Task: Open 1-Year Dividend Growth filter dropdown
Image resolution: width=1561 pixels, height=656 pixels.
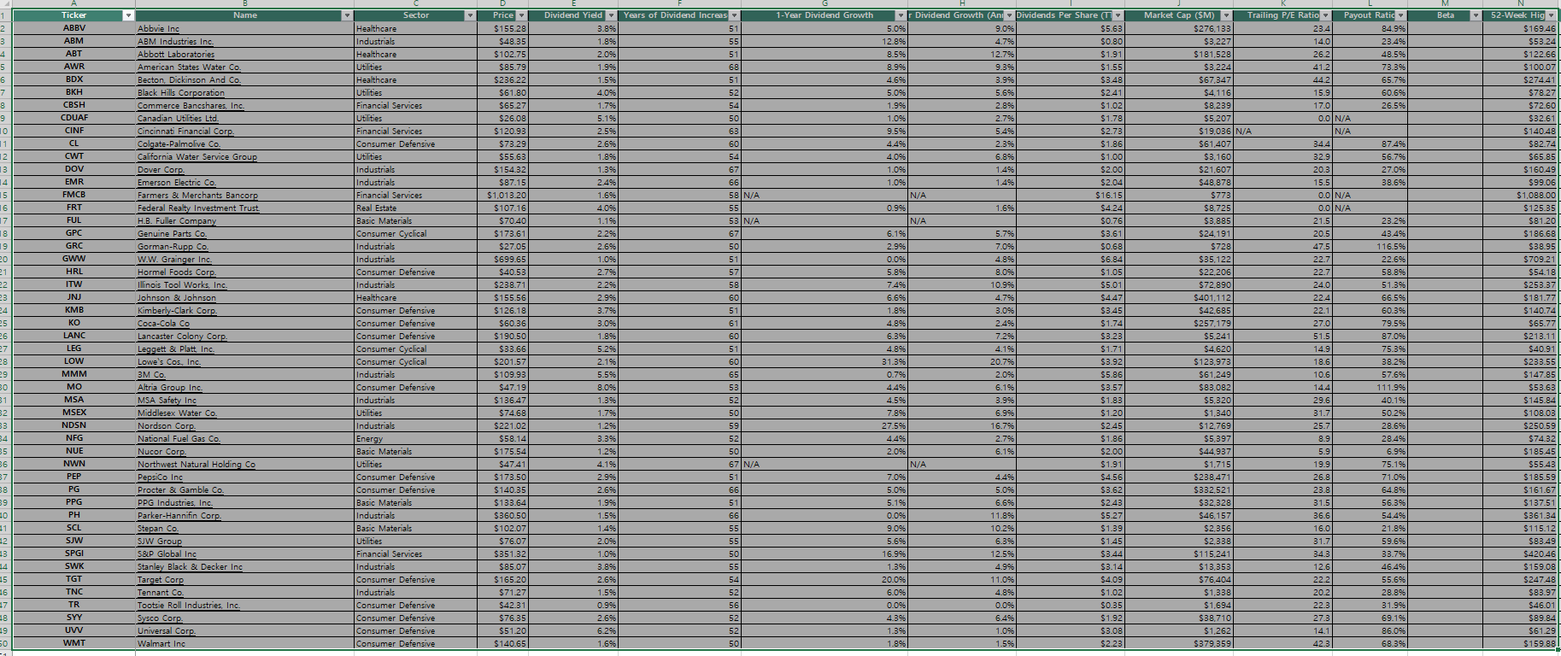Action: (x=901, y=15)
